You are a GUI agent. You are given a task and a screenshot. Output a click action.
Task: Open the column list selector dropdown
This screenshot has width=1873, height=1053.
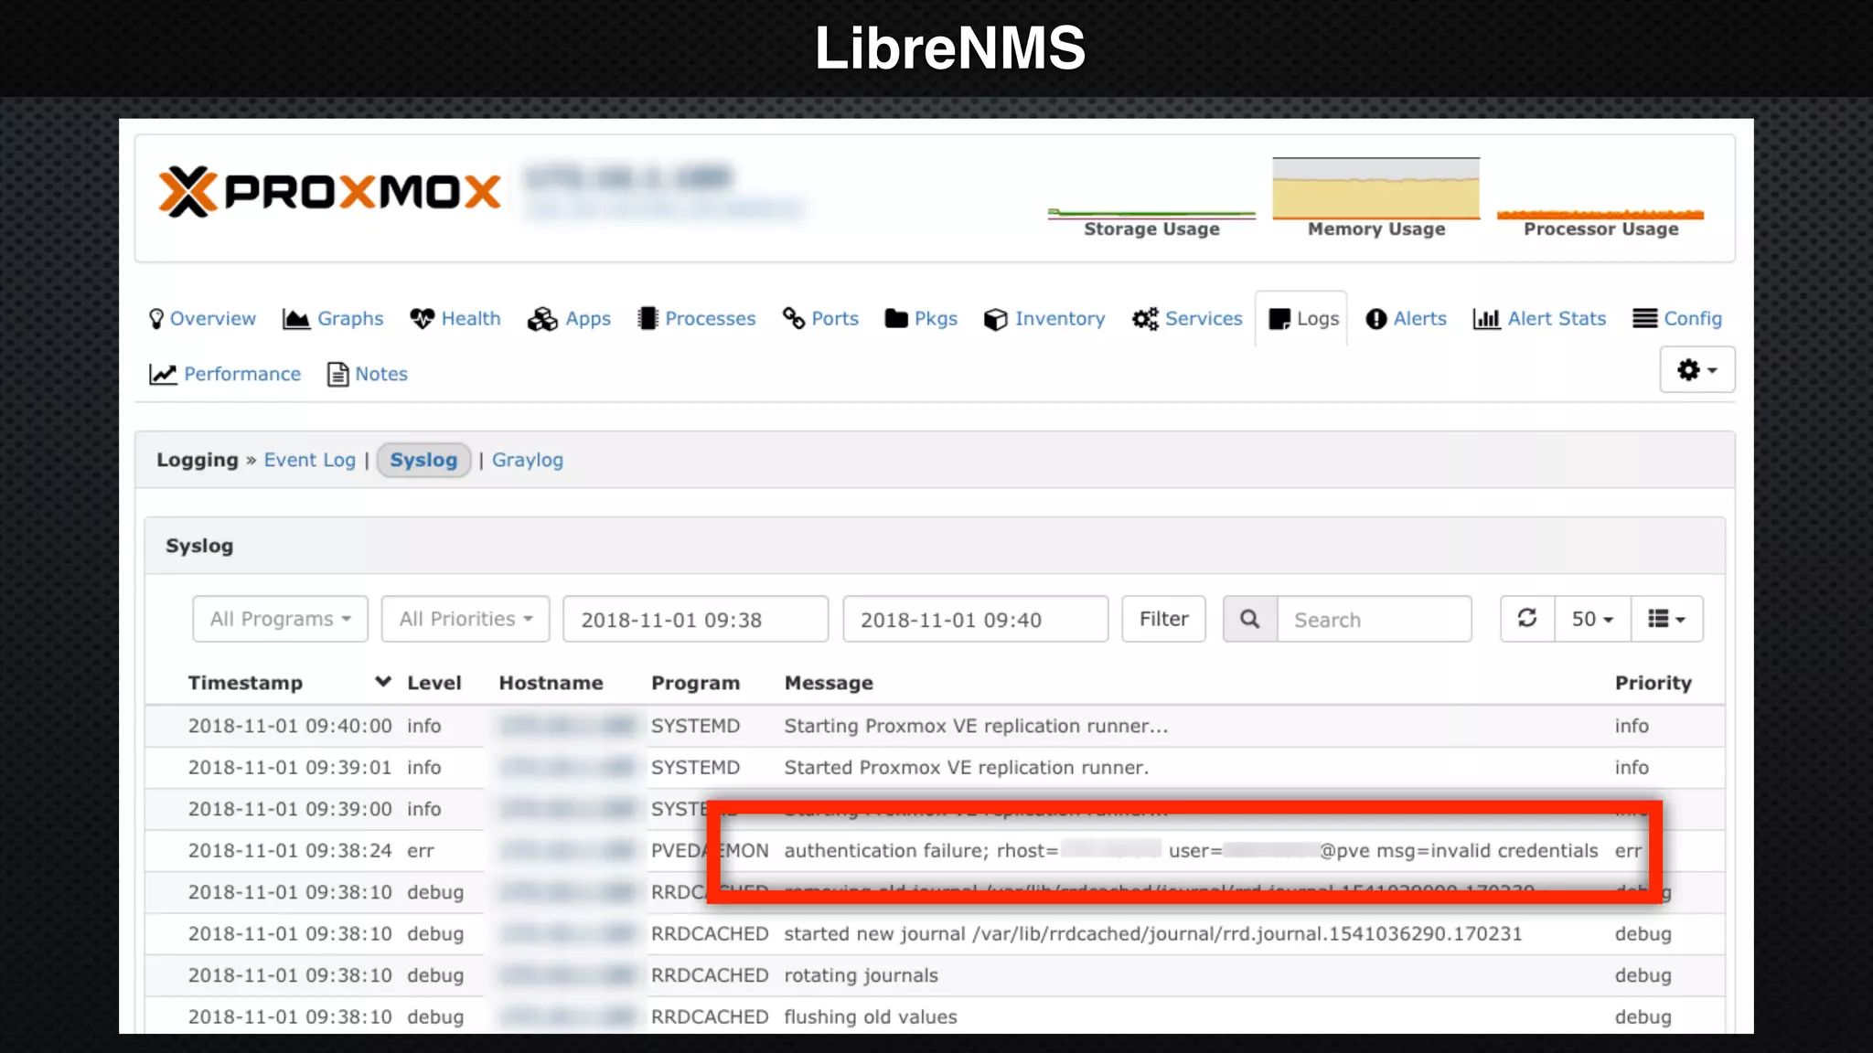pyautogui.click(x=1666, y=619)
